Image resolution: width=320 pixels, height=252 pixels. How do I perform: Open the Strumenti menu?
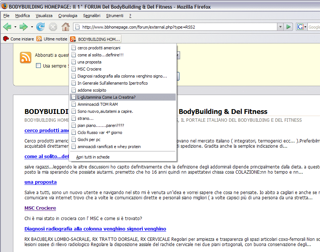click(x=115, y=16)
